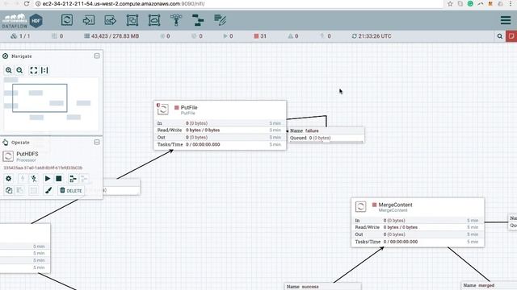Set canvas to actual size
517x290 pixels.
(x=44, y=70)
